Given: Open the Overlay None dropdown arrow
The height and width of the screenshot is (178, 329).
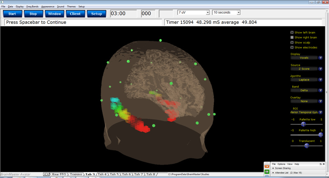Looking at the screenshot, I should [320, 101].
